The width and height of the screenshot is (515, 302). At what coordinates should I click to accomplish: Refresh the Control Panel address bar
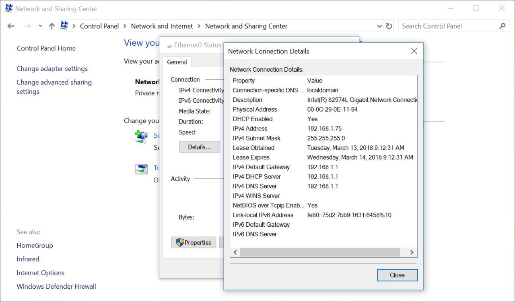point(389,26)
